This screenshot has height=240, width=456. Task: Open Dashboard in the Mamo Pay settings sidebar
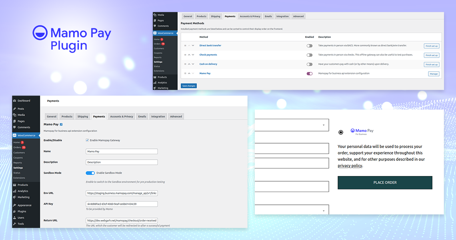24,101
